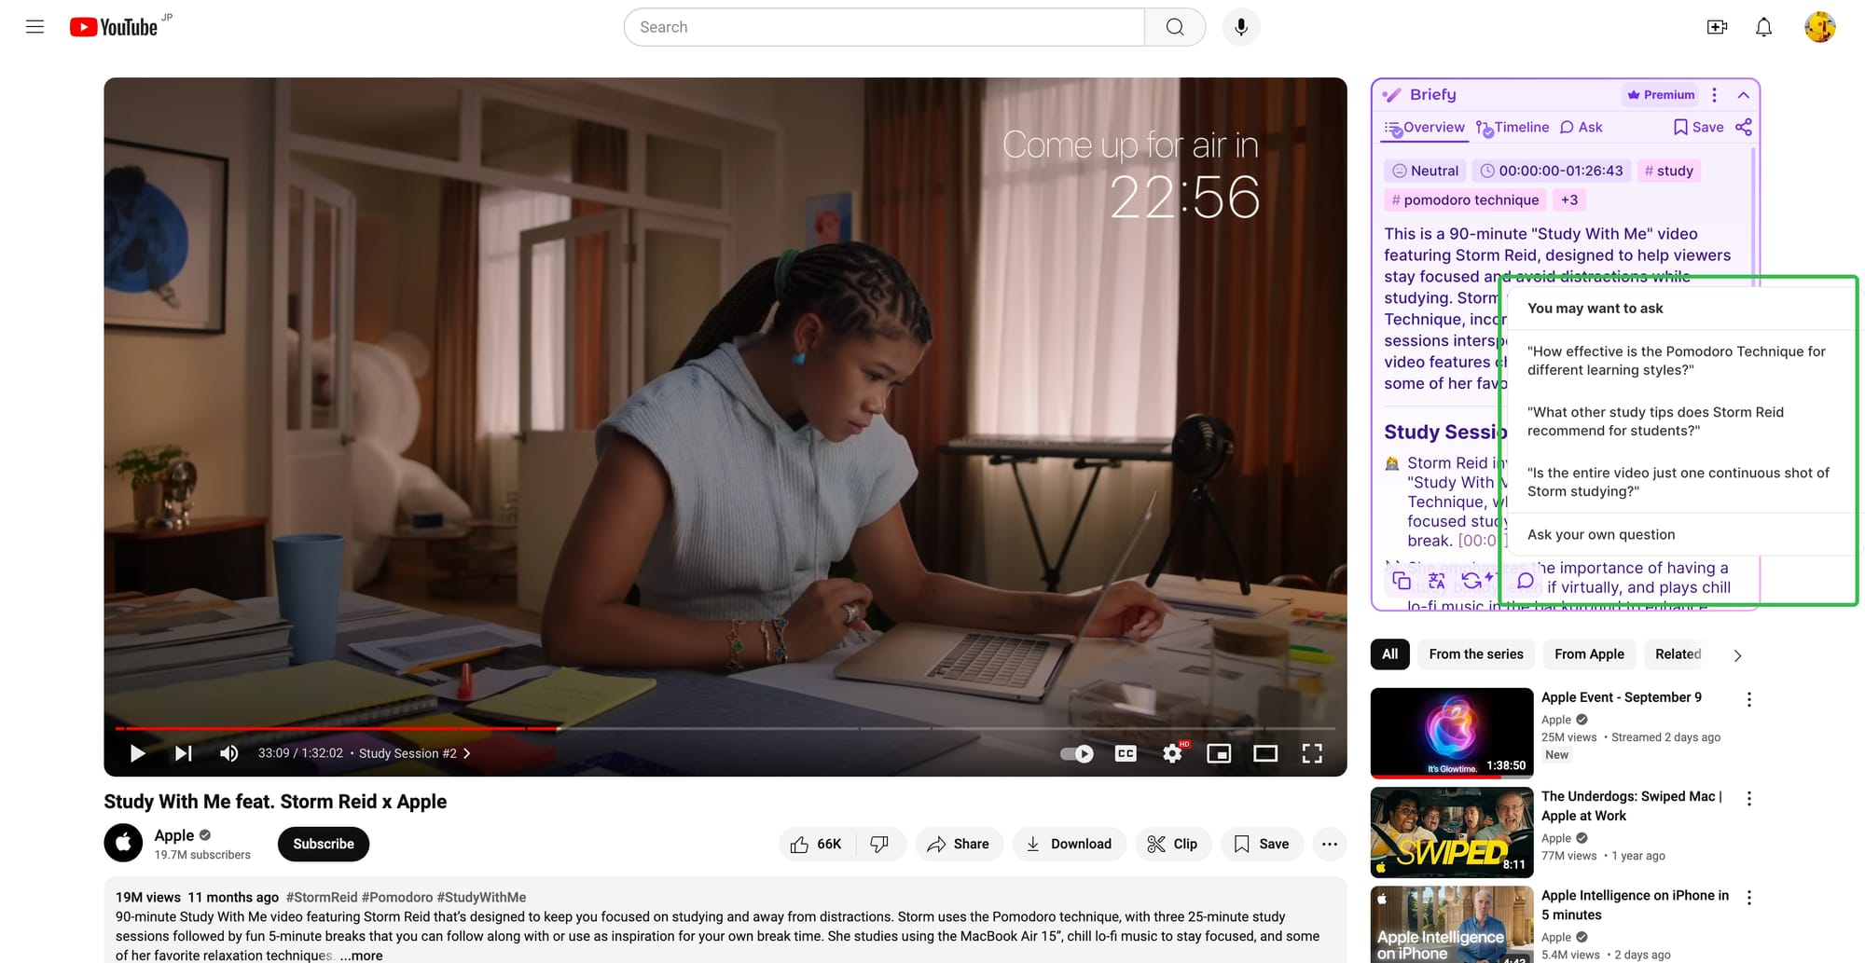1865x963 pixels.
Task: Click the # pomodoro technique tag
Action: pyautogui.click(x=1464, y=199)
